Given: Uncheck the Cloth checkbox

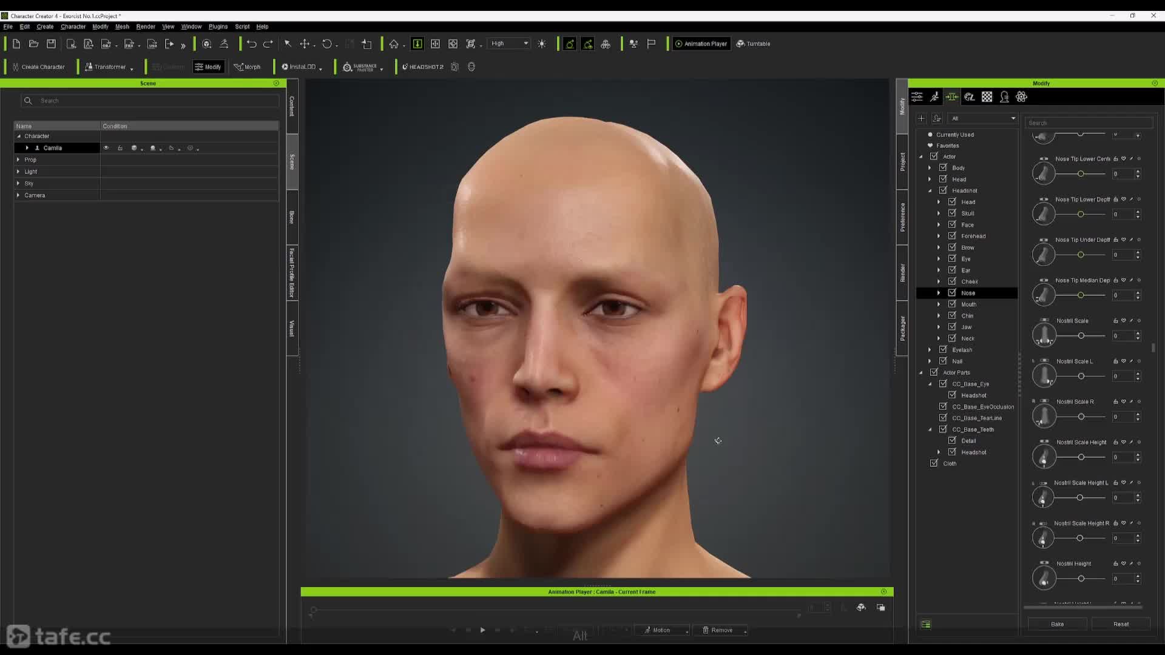Looking at the screenshot, I should point(934,463).
